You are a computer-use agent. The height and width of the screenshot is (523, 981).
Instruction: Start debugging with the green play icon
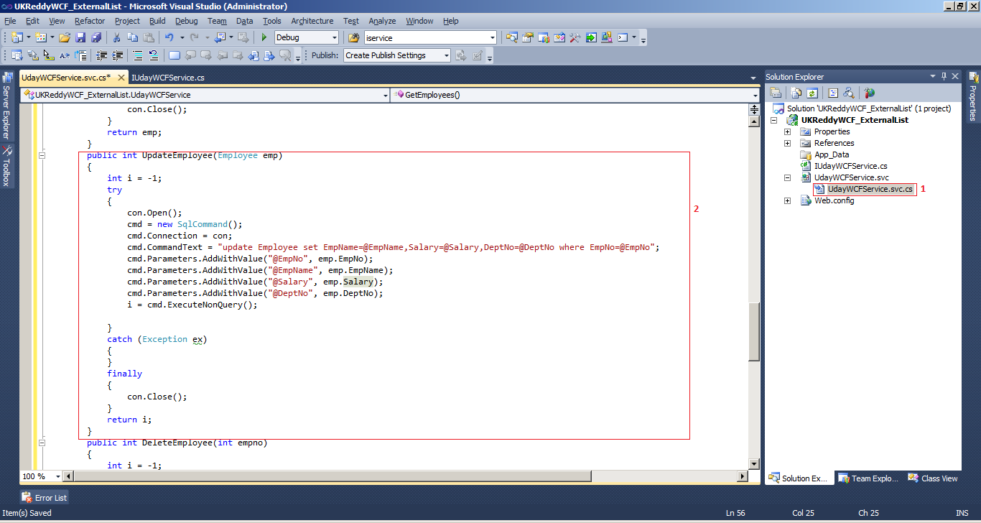pos(264,37)
